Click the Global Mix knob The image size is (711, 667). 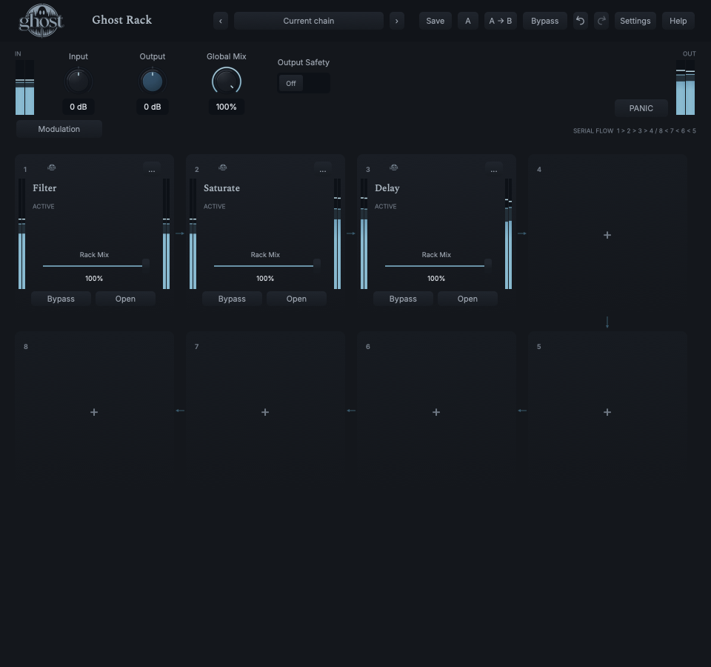tap(227, 82)
